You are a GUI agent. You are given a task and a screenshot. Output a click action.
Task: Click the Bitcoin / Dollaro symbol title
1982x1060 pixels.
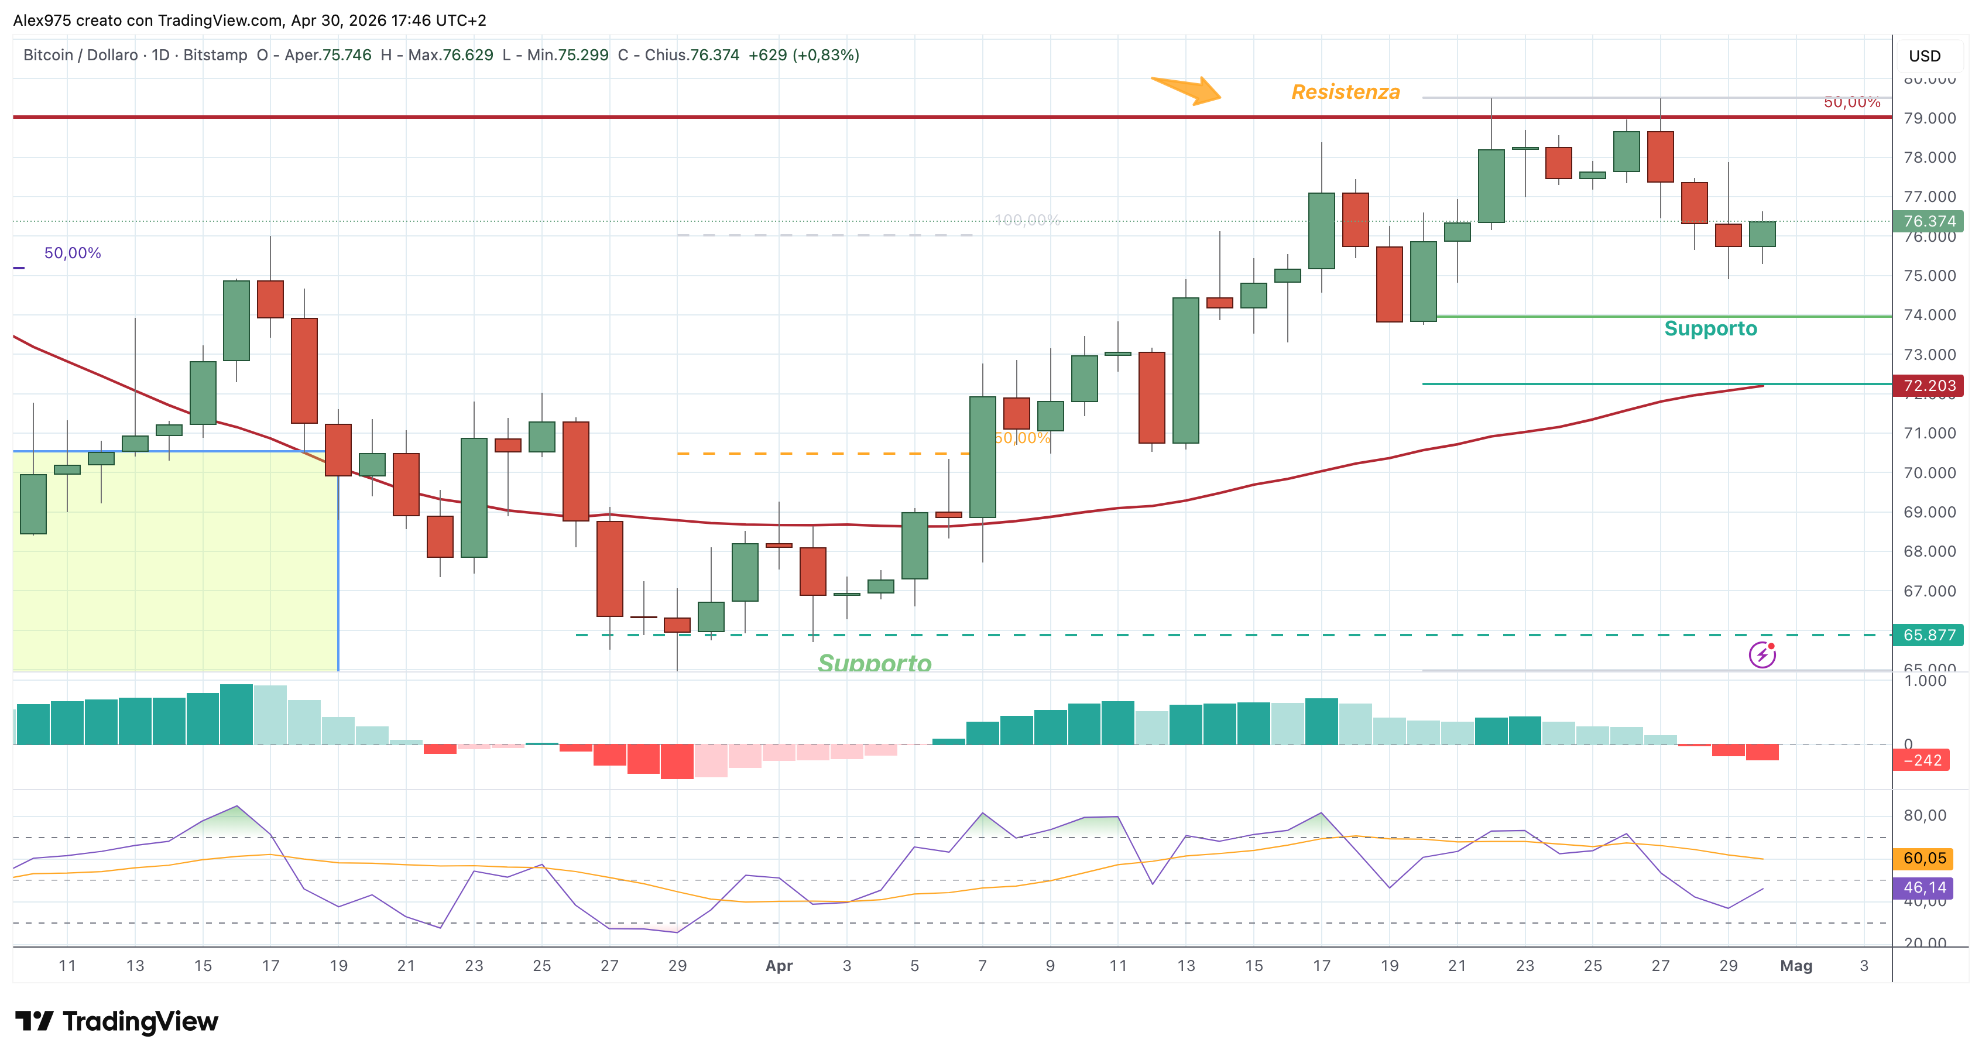(81, 56)
